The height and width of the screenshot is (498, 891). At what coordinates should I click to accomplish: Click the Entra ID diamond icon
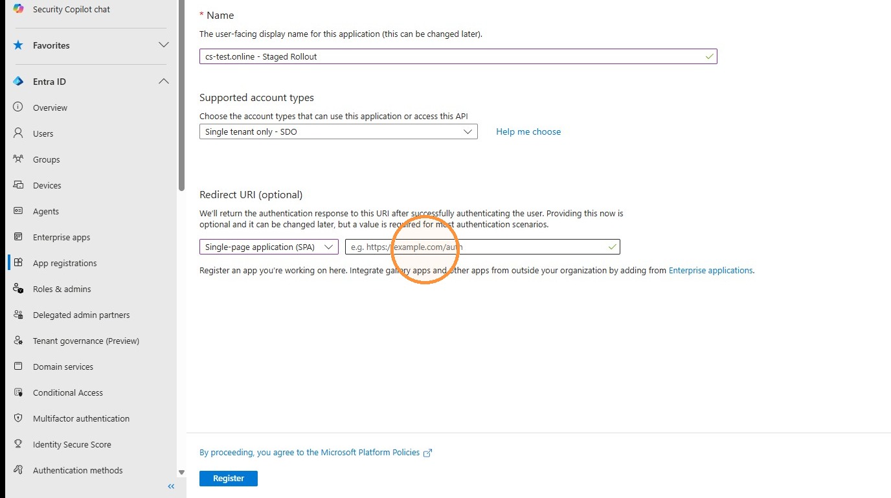pos(18,82)
